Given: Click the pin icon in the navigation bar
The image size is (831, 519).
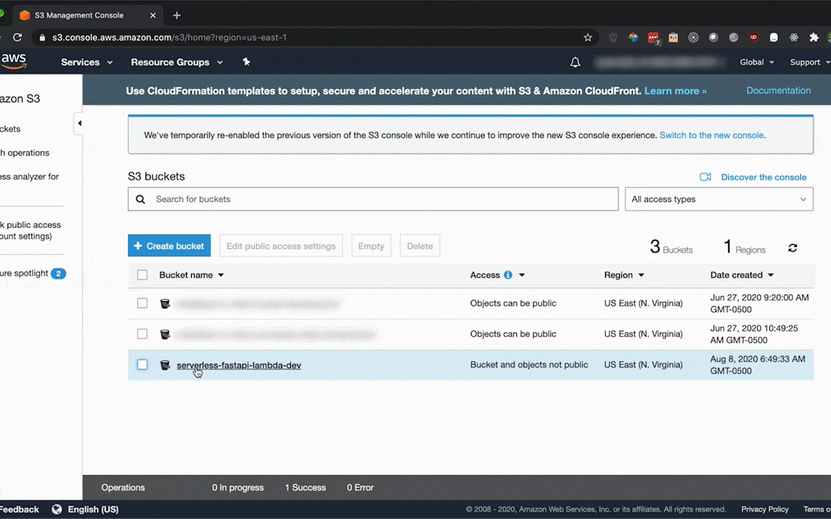Looking at the screenshot, I should 246,62.
